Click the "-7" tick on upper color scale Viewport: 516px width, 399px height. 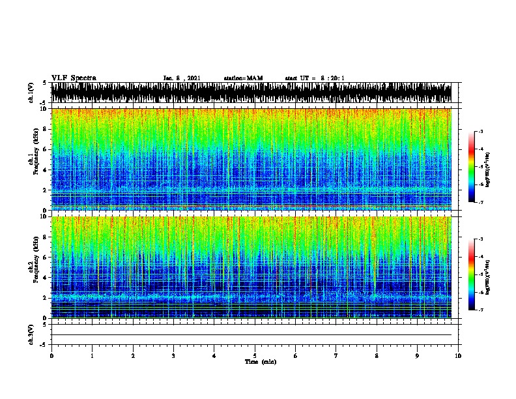[480, 202]
